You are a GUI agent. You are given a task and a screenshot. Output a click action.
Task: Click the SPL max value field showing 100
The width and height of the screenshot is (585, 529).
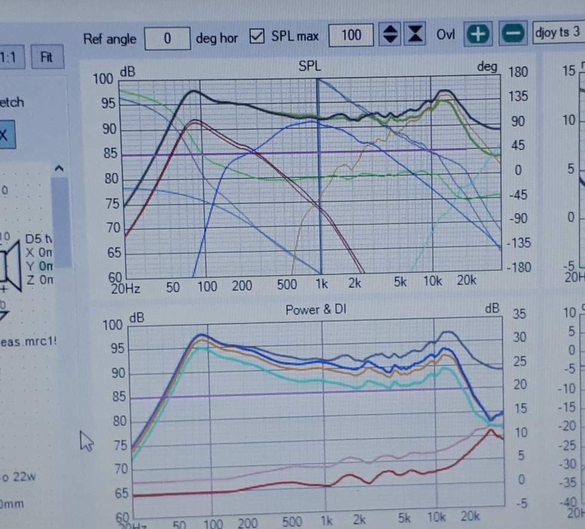click(351, 35)
